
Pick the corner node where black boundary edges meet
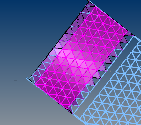88,1
